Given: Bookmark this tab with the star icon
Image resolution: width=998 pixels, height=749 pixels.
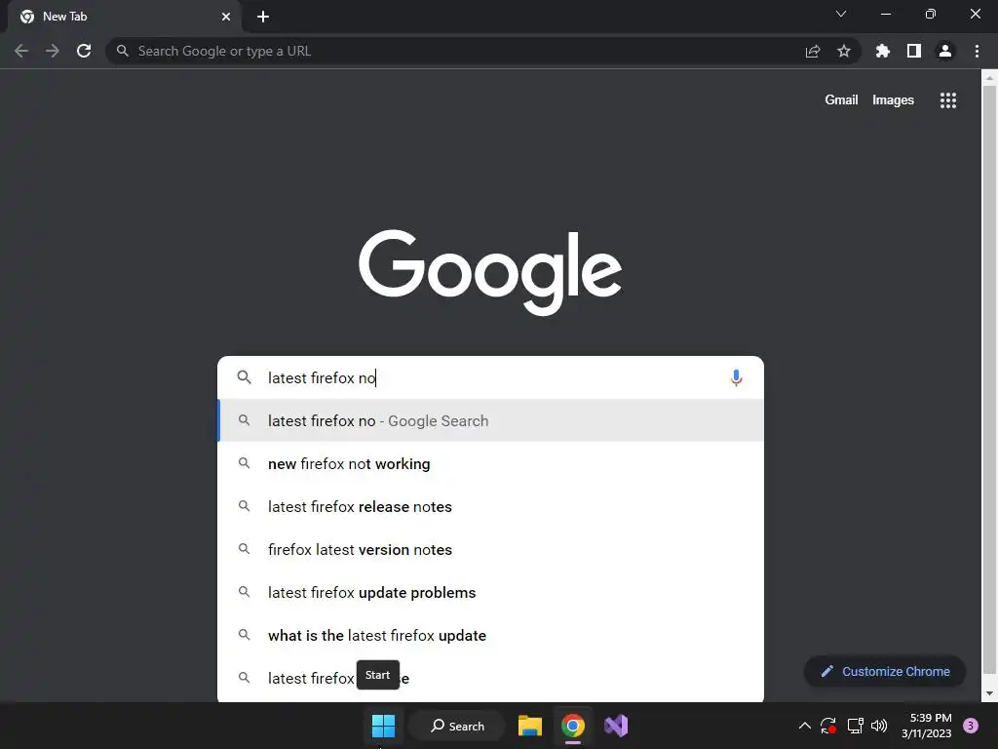Looking at the screenshot, I should (844, 51).
